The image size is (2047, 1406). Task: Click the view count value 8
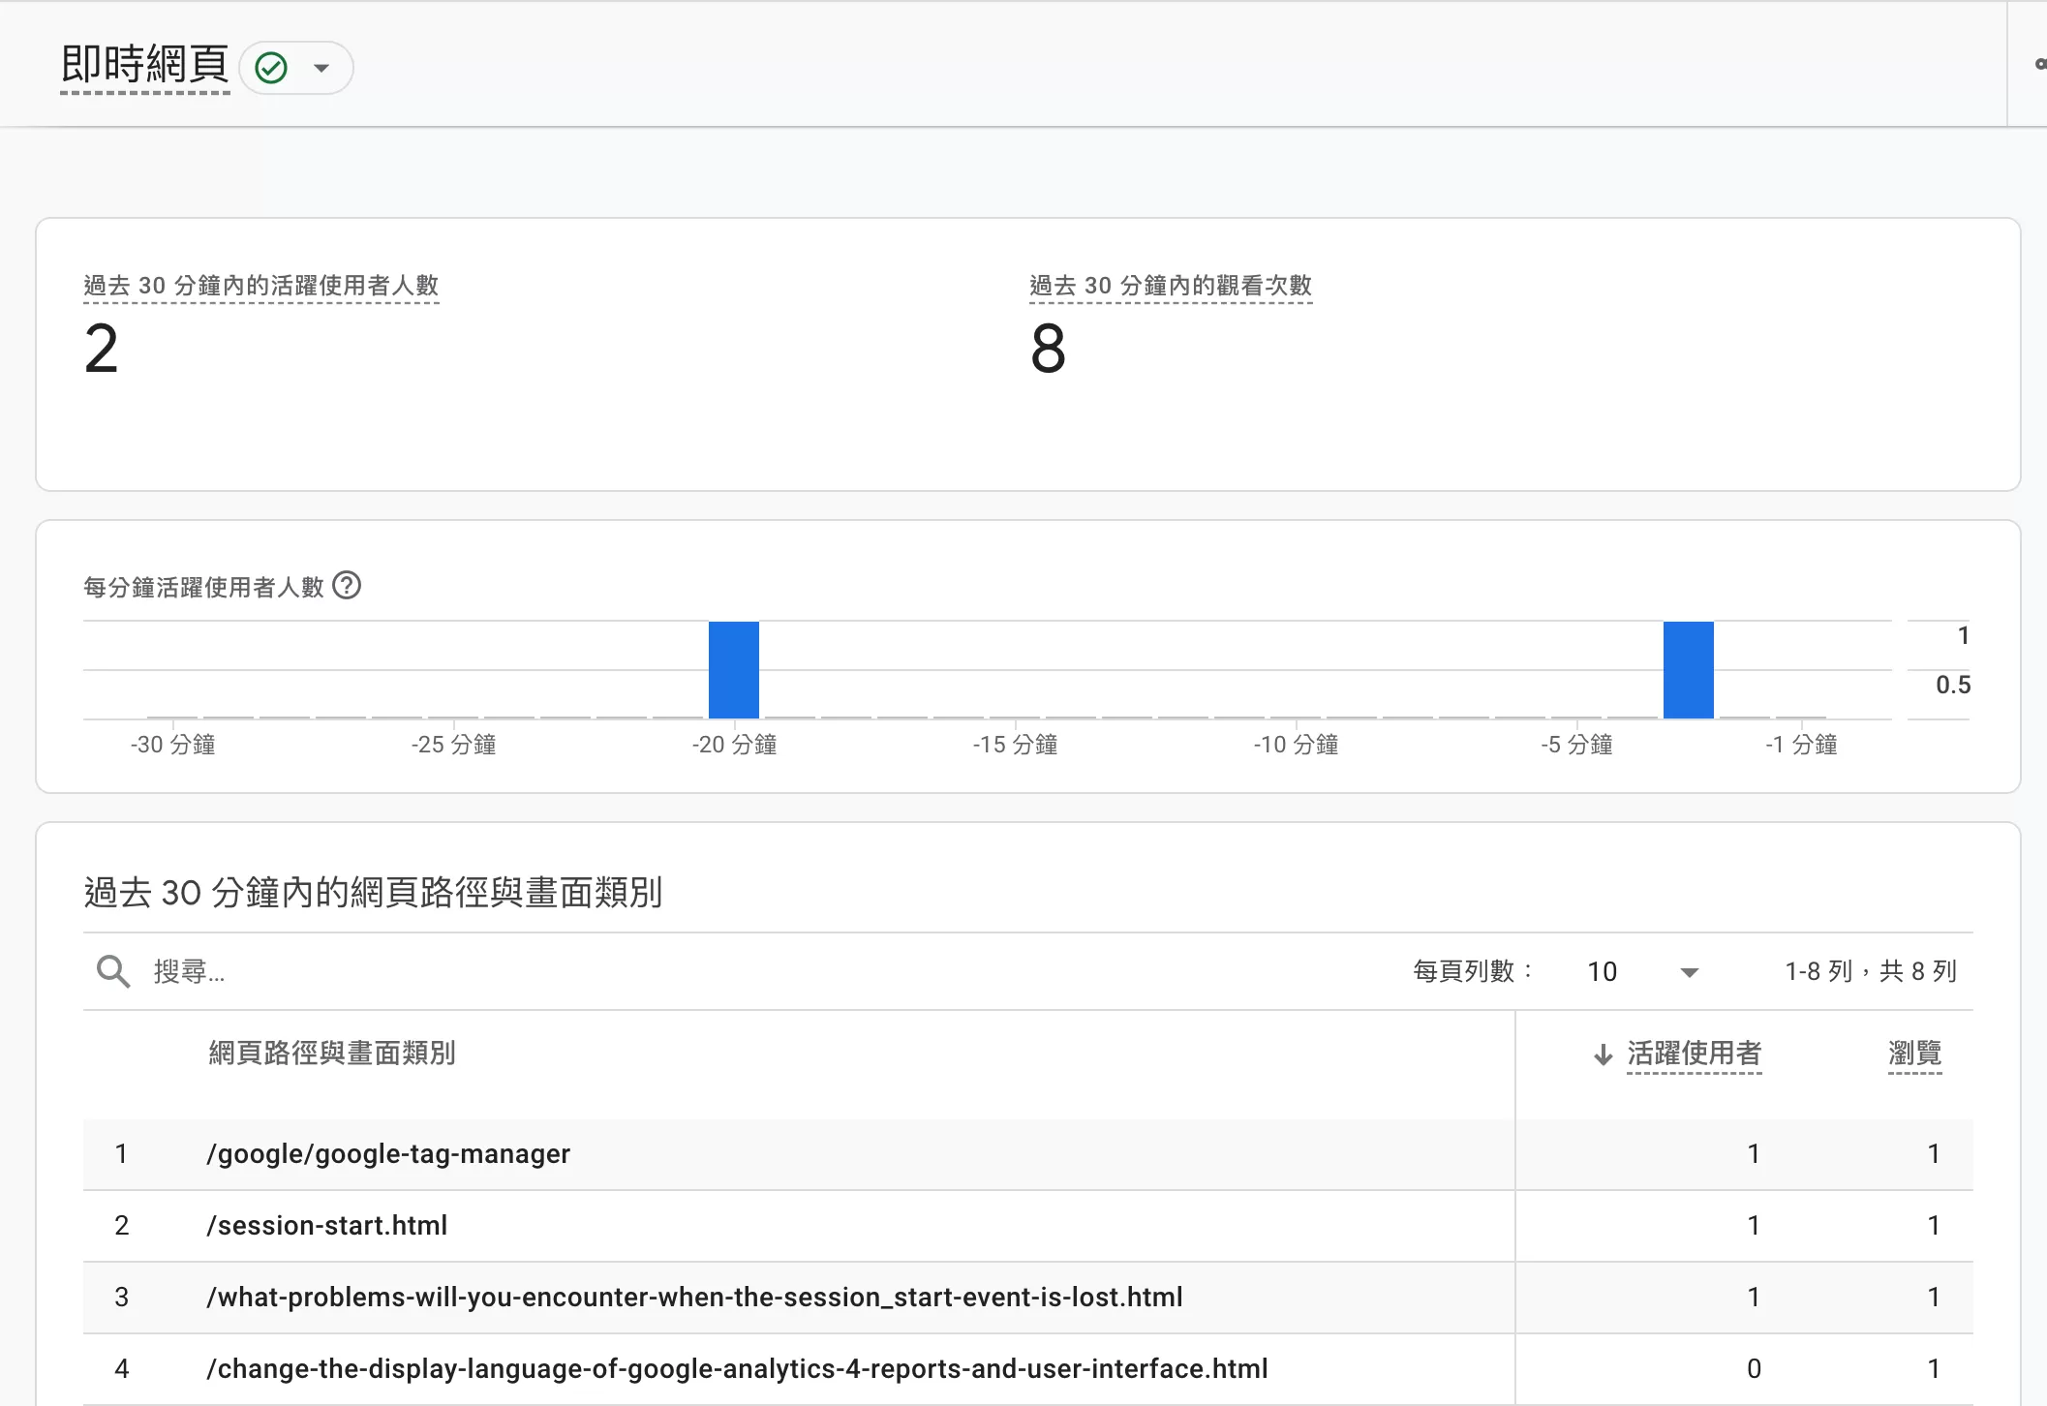point(1048,349)
